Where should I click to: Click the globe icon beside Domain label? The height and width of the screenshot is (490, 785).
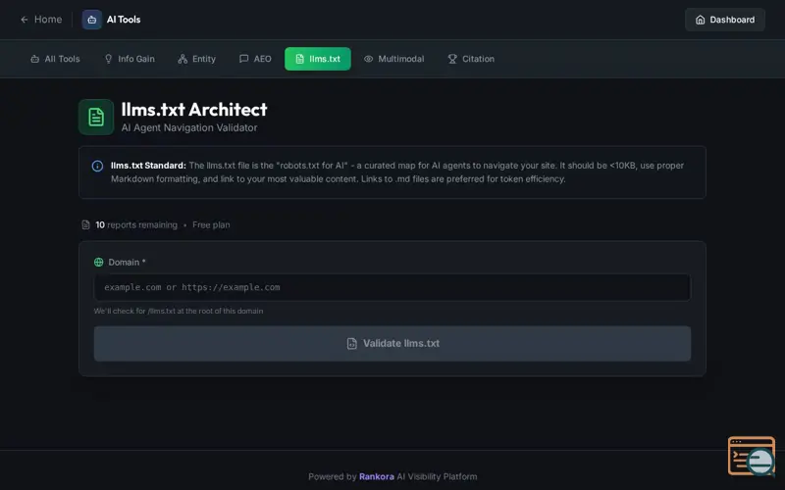click(99, 262)
